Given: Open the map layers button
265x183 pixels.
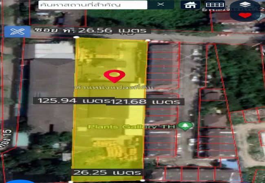Looking at the screenshot, I should point(245,5).
